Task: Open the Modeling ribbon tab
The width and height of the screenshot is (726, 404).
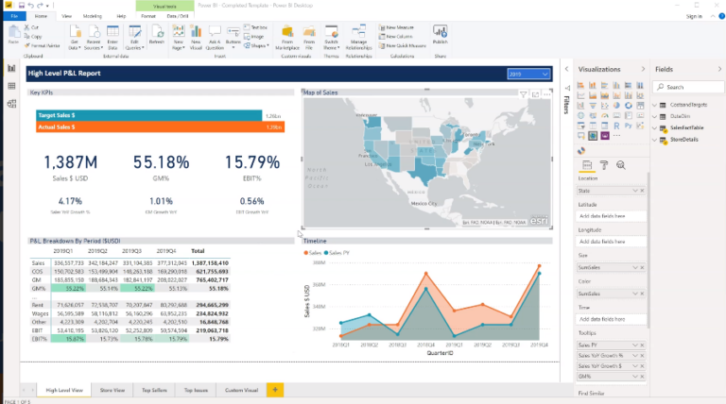Action: coord(93,17)
